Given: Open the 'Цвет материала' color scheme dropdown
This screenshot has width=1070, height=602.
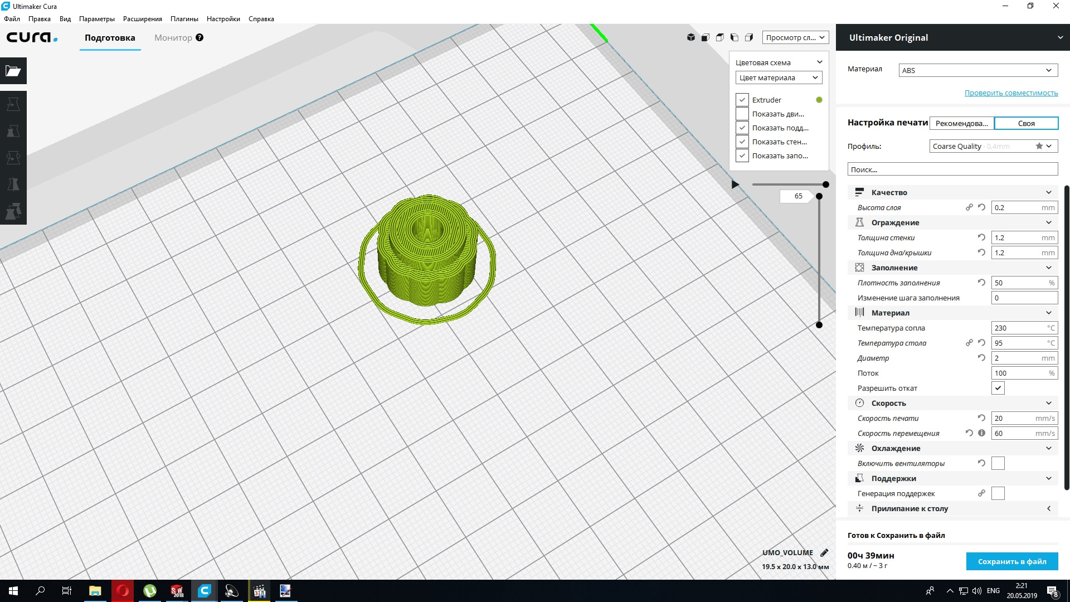Looking at the screenshot, I should (x=778, y=78).
